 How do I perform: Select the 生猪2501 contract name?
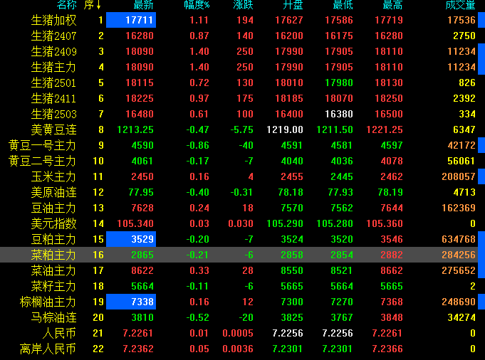point(54,83)
